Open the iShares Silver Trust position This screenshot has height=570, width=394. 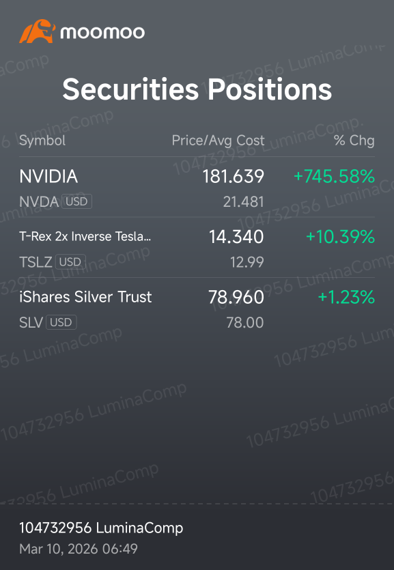[x=197, y=308]
